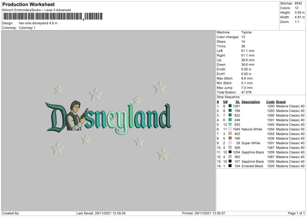
Task: Click the Trims value 36
Action: (243, 46)
